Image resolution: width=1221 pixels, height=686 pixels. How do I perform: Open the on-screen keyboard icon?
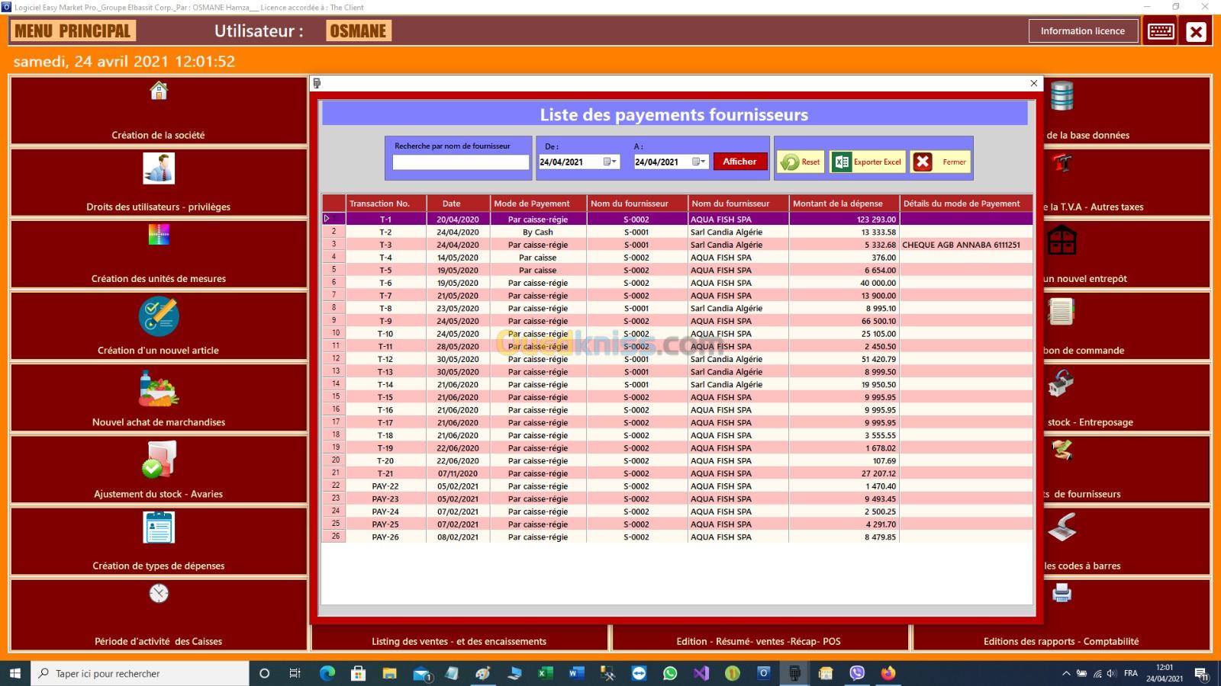pyautogui.click(x=1161, y=31)
